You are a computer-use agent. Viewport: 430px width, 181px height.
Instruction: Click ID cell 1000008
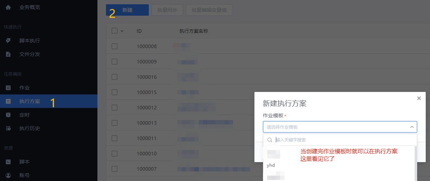(x=147, y=46)
